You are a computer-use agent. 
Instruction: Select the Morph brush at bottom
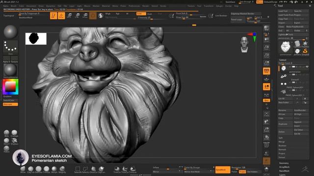pos(54,170)
